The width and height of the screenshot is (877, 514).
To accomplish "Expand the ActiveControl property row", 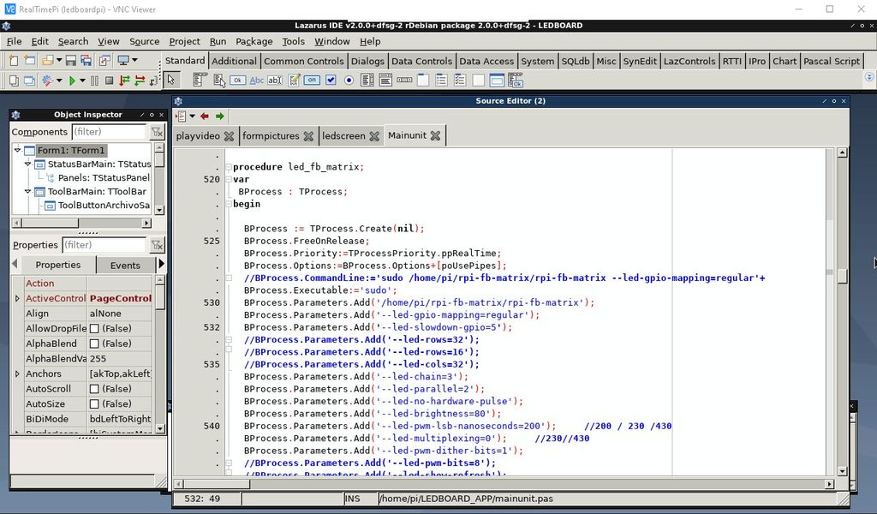I will [16, 298].
